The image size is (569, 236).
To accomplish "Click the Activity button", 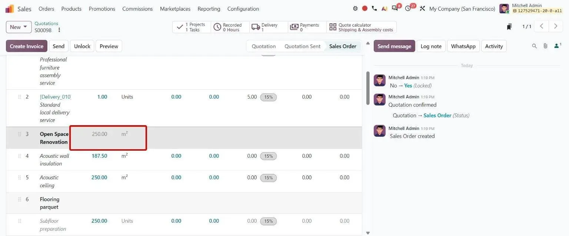I will 494,46.
